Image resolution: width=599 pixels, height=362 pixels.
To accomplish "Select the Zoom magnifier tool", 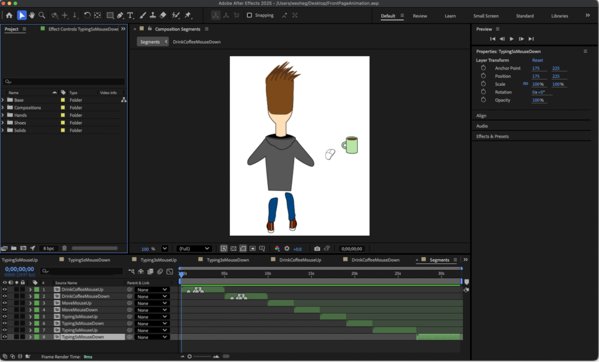I will coord(42,16).
